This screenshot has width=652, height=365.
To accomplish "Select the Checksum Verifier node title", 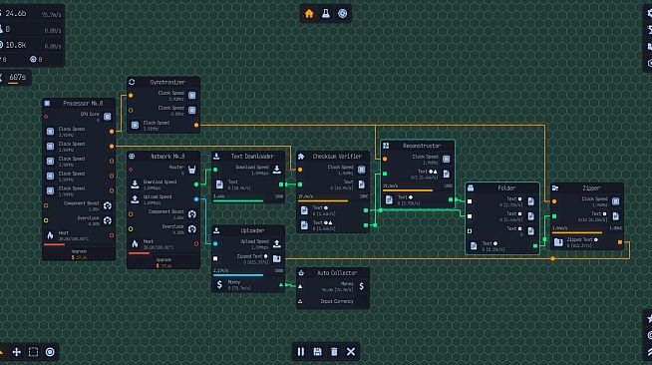I will [x=337, y=157].
